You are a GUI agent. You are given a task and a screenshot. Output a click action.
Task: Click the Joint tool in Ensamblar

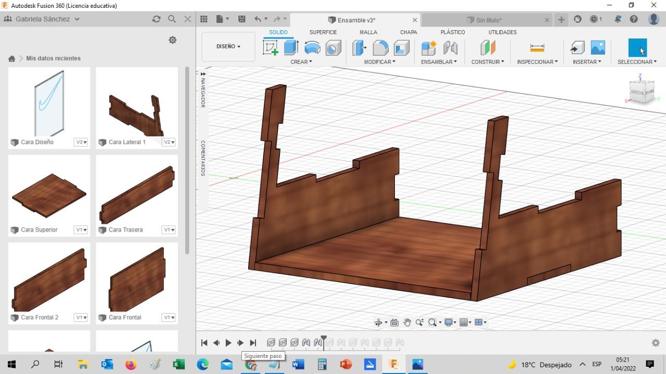450,48
